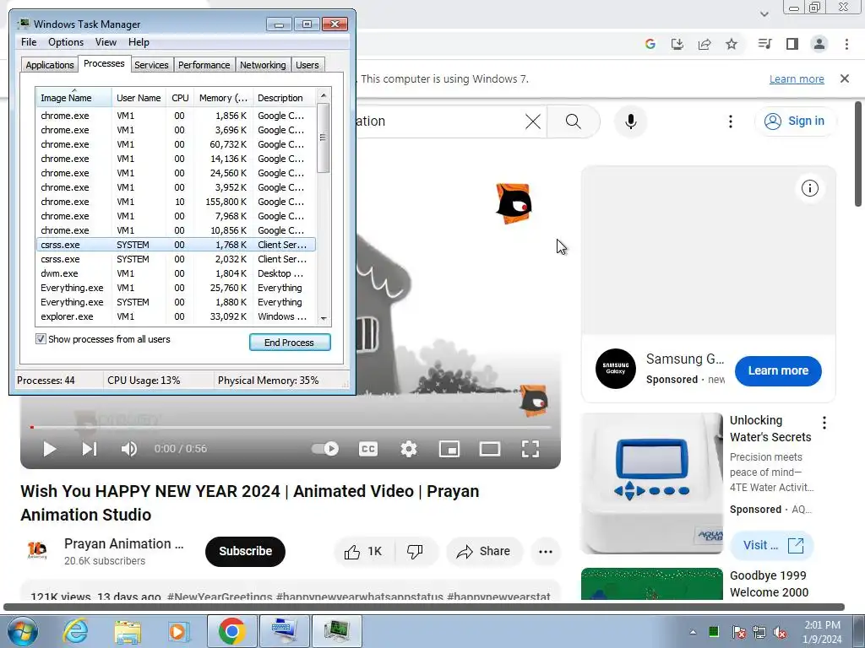Enable miniplayer mode

449,449
